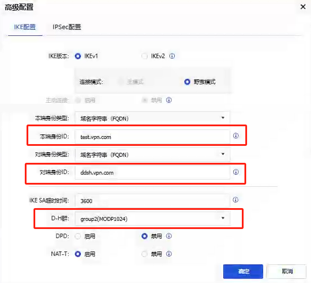Disable NAT-T radio button
The image size is (311, 283).
[x=144, y=254]
